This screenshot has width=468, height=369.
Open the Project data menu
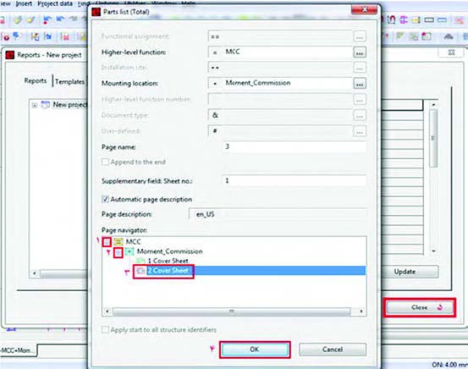[55, 3]
